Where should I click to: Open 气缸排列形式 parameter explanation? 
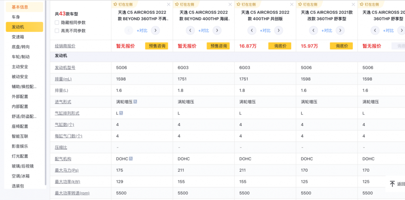click(67, 113)
